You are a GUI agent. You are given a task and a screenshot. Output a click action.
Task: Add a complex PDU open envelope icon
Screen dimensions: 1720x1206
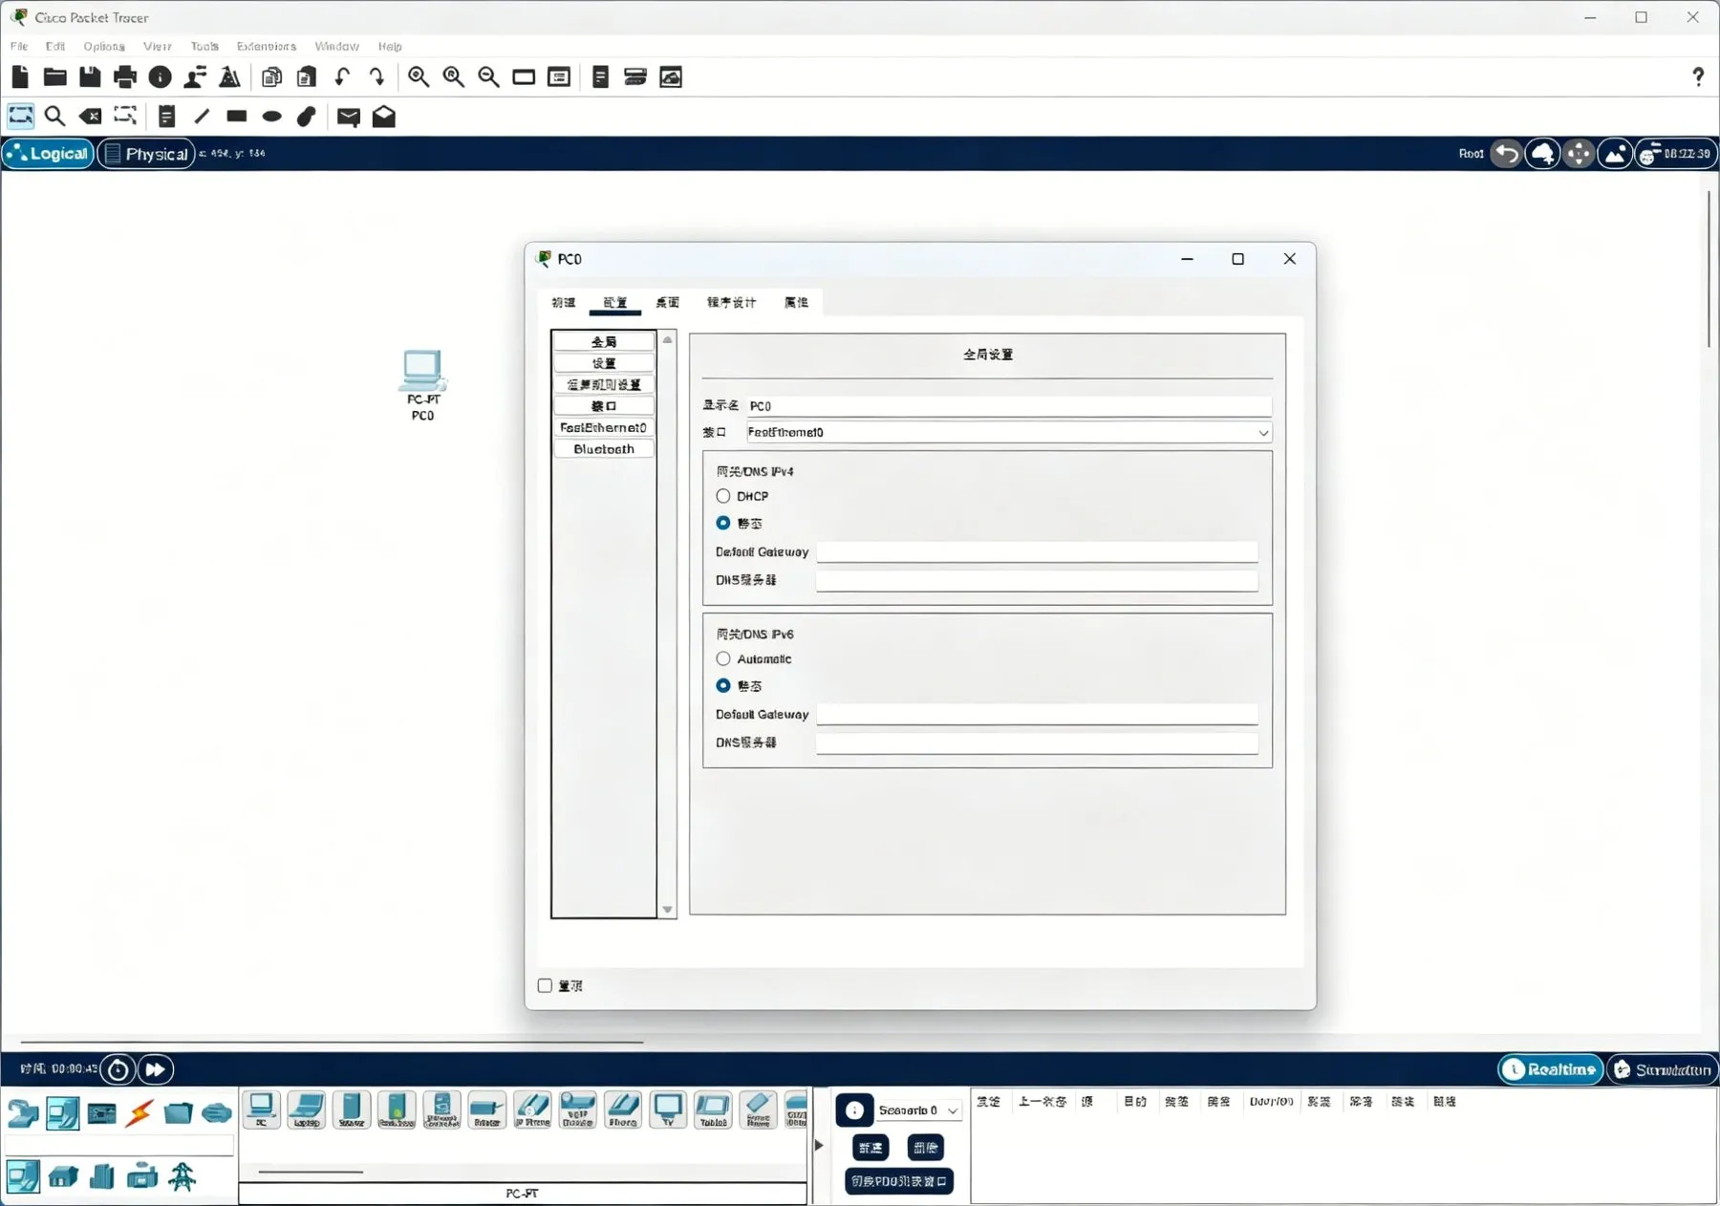(384, 117)
